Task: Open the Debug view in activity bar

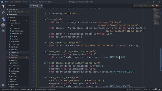Action: click(3, 25)
